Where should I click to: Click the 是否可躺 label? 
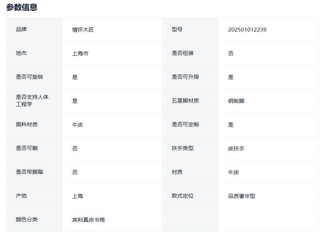coord(27,148)
